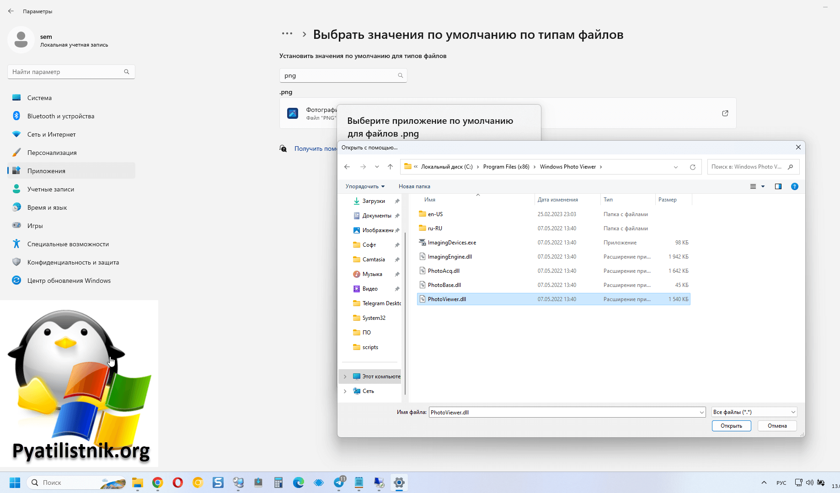Select Персонализация in settings sidebar
The image size is (840, 493).
(x=52, y=153)
